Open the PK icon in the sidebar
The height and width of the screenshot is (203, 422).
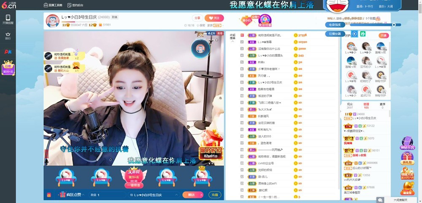(x=8, y=52)
